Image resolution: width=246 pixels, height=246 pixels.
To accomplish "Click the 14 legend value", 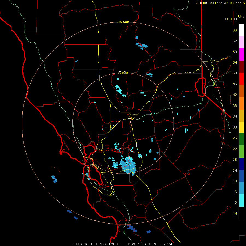I will pos(235,170).
